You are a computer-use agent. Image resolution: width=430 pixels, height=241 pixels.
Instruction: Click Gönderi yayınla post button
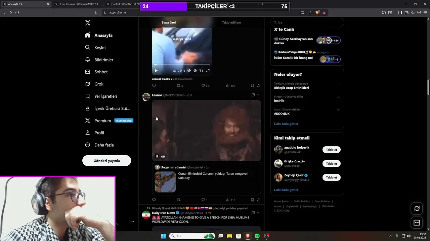[x=106, y=161]
